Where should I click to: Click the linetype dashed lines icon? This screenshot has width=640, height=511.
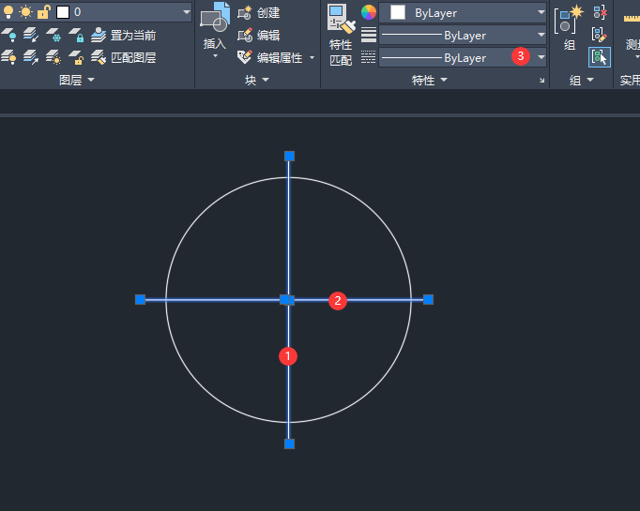point(369,57)
